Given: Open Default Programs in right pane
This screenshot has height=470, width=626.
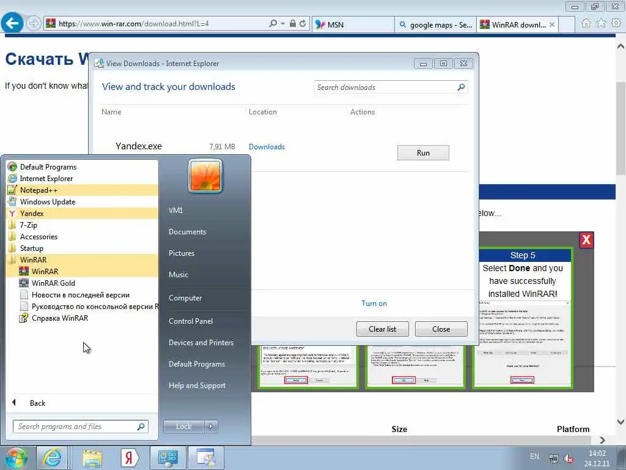Looking at the screenshot, I should tap(197, 364).
